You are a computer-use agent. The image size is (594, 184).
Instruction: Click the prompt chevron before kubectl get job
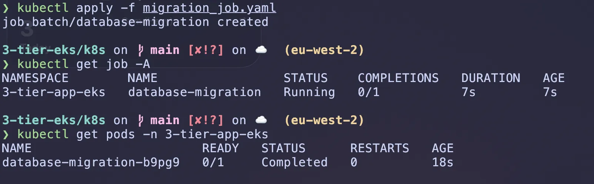(x=6, y=64)
